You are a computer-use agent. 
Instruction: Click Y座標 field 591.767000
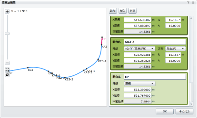(138, 95)
